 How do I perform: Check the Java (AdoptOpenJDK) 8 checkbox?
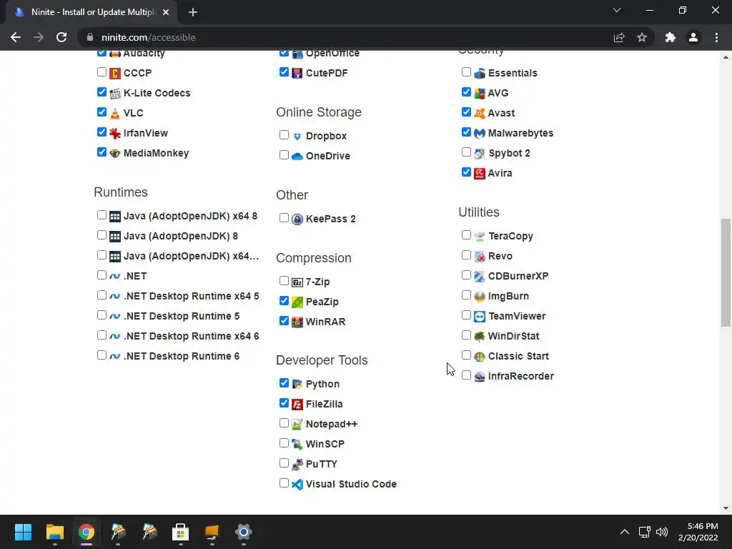pos(102,234)
